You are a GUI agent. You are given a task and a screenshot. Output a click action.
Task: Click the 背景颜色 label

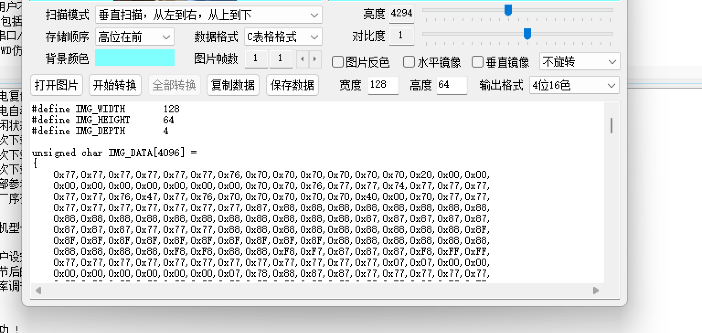coord(67,58)
